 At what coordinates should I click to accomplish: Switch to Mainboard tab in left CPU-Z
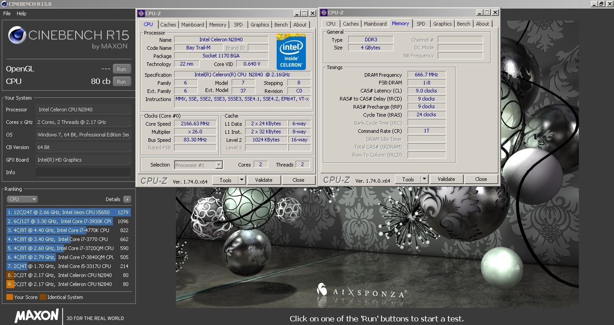(x=193, y=25)
